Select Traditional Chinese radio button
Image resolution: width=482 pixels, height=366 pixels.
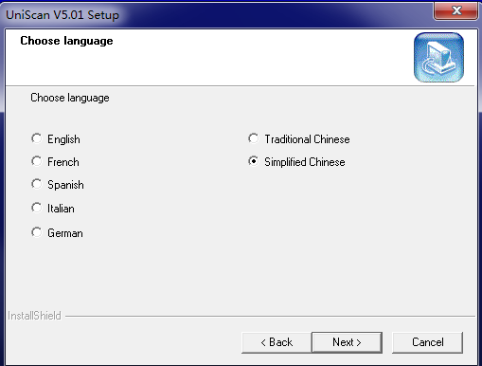click(253, 138)
